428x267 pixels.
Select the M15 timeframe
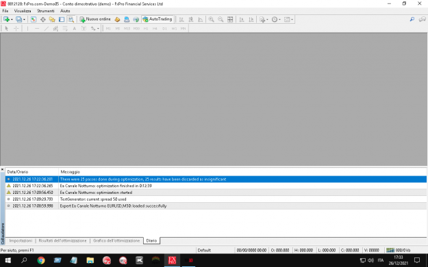click(x=127, y=29)
